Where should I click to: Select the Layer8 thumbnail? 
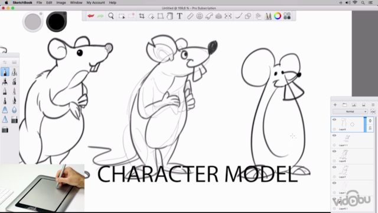tap(344, 154)
